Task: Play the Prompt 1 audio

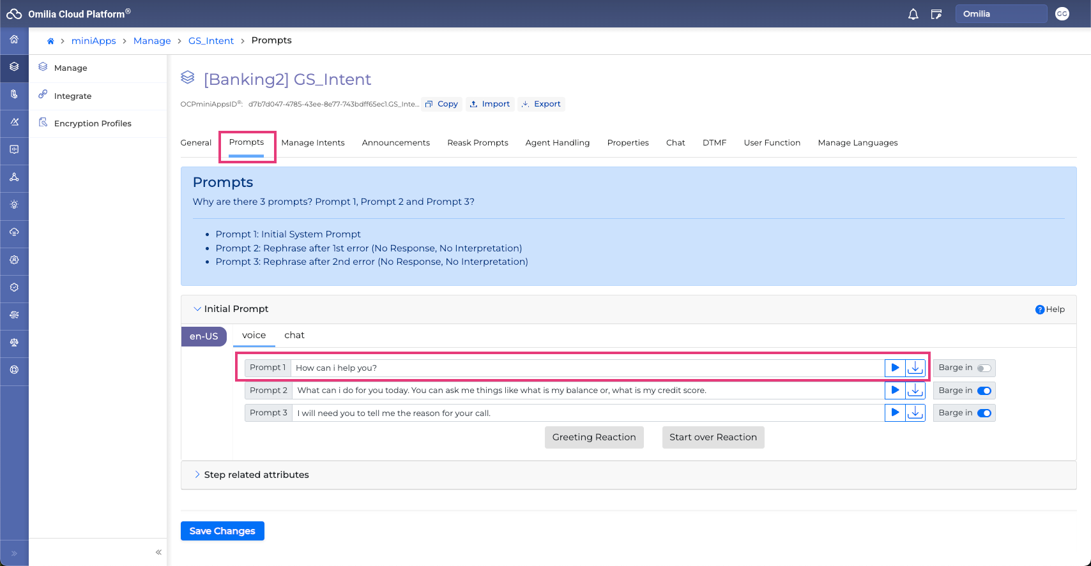Action: (895, 368)
